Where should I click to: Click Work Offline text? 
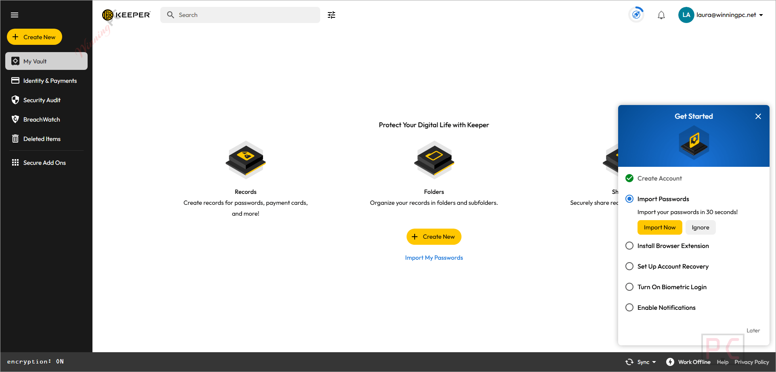click(x=694, y=362)
